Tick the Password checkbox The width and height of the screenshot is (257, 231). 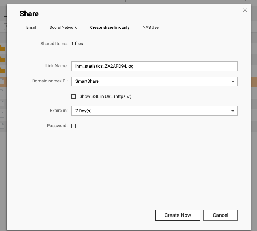pyautogui.click(x=74, y=126)
